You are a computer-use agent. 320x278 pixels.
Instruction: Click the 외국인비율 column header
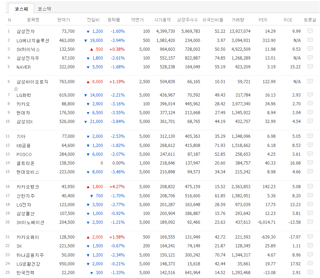pyautogui.click(x=213, y=20)
